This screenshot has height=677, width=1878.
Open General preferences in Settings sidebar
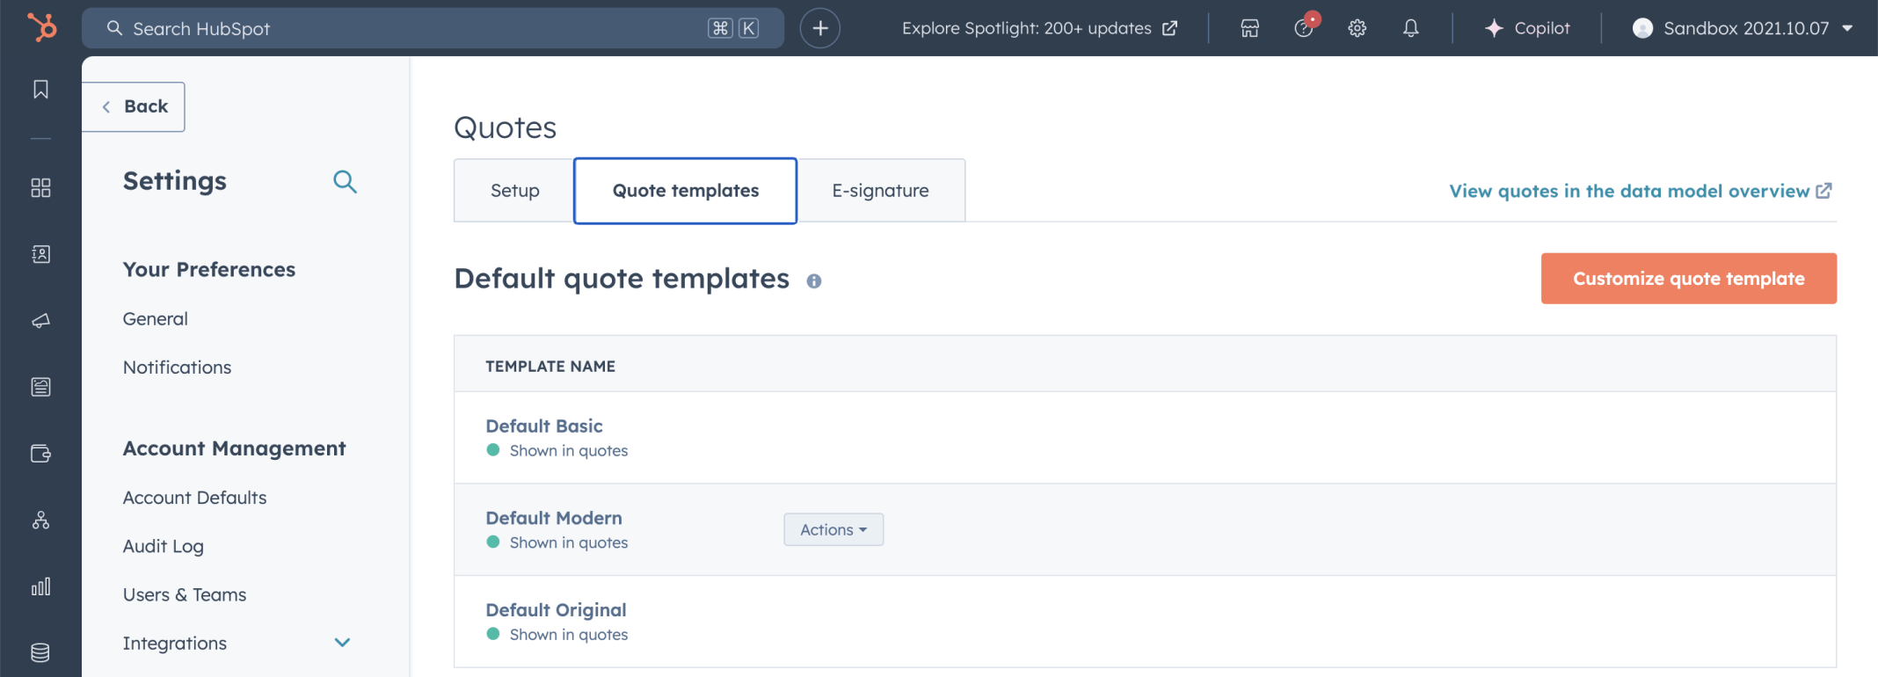click(156, 319)
